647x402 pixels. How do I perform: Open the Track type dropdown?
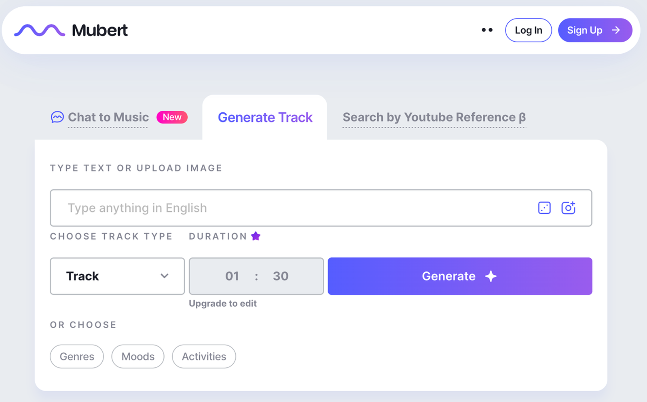click(117, 276)
